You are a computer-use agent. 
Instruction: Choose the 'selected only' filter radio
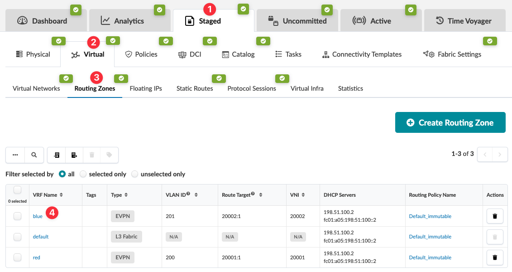(83, 174)
